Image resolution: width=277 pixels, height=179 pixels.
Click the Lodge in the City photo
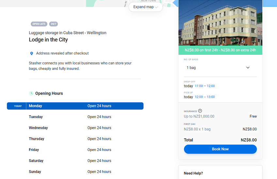click(x=220, y=23)
